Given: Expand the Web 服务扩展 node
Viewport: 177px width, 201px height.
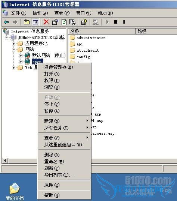Looking at the screenshot, I should click(13, 67).
